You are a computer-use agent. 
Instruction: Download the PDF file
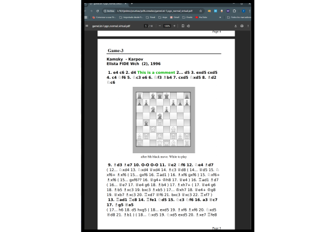click(x=236, y=26)
